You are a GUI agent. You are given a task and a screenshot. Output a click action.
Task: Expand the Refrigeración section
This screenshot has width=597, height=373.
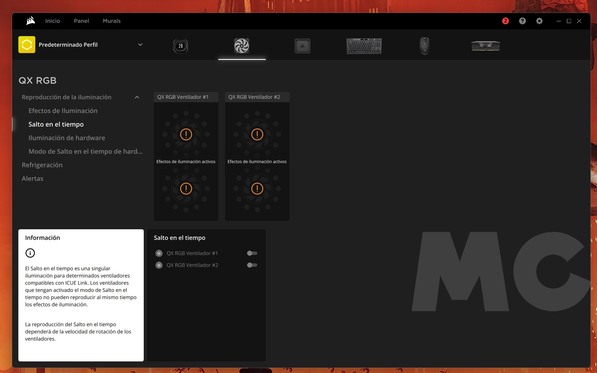point(42,165)
